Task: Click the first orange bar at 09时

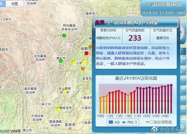Action: pos(100,105)
